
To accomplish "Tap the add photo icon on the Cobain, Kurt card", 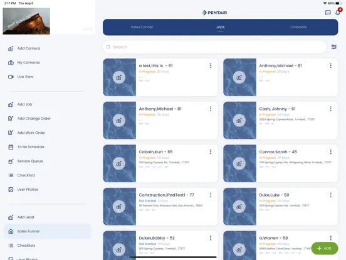I will click(119, 164).
